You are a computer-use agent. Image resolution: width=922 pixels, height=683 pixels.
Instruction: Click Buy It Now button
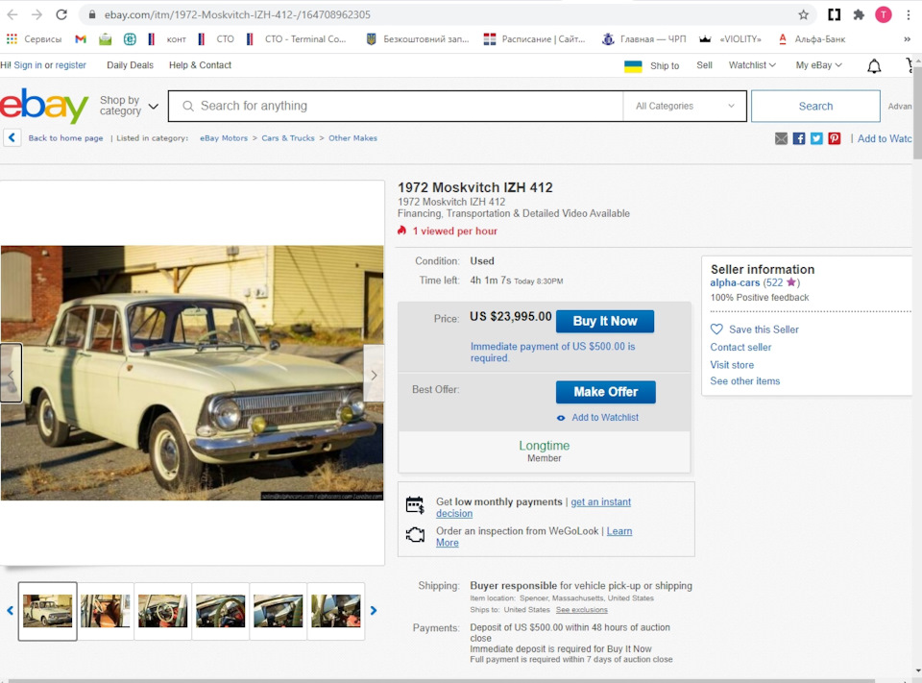605,321
